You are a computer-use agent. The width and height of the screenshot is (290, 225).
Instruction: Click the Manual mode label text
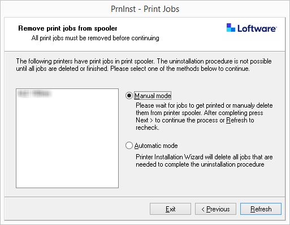coord(153,96)
